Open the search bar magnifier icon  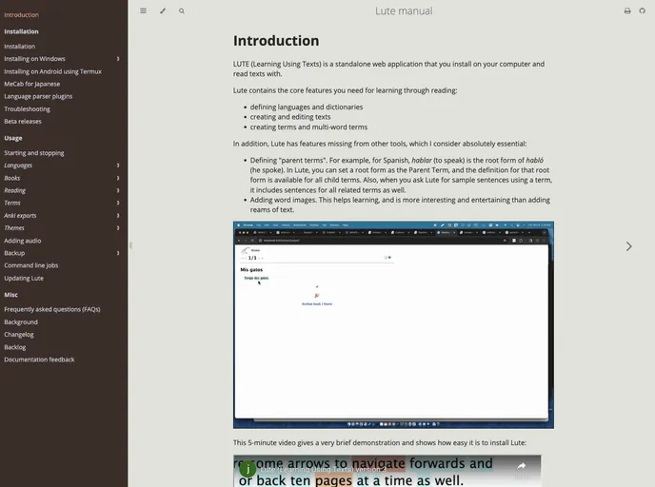(182, 11)
